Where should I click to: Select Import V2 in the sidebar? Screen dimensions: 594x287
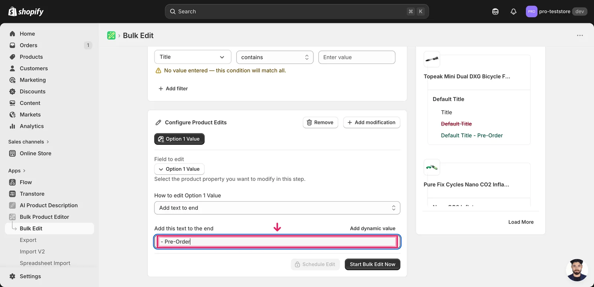click(32, 251)
